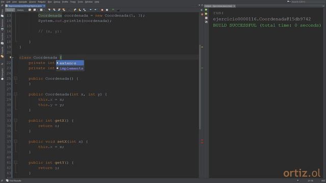Stop the running build in Output panel

(206, 18)
